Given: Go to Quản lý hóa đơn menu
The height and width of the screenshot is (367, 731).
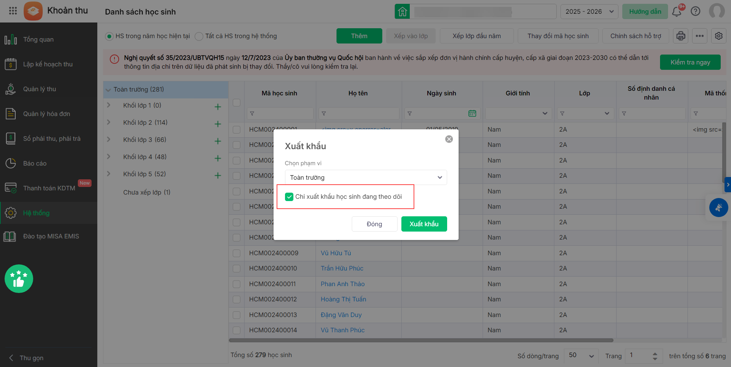Looking at the screenshot, I should click(47, 114).
